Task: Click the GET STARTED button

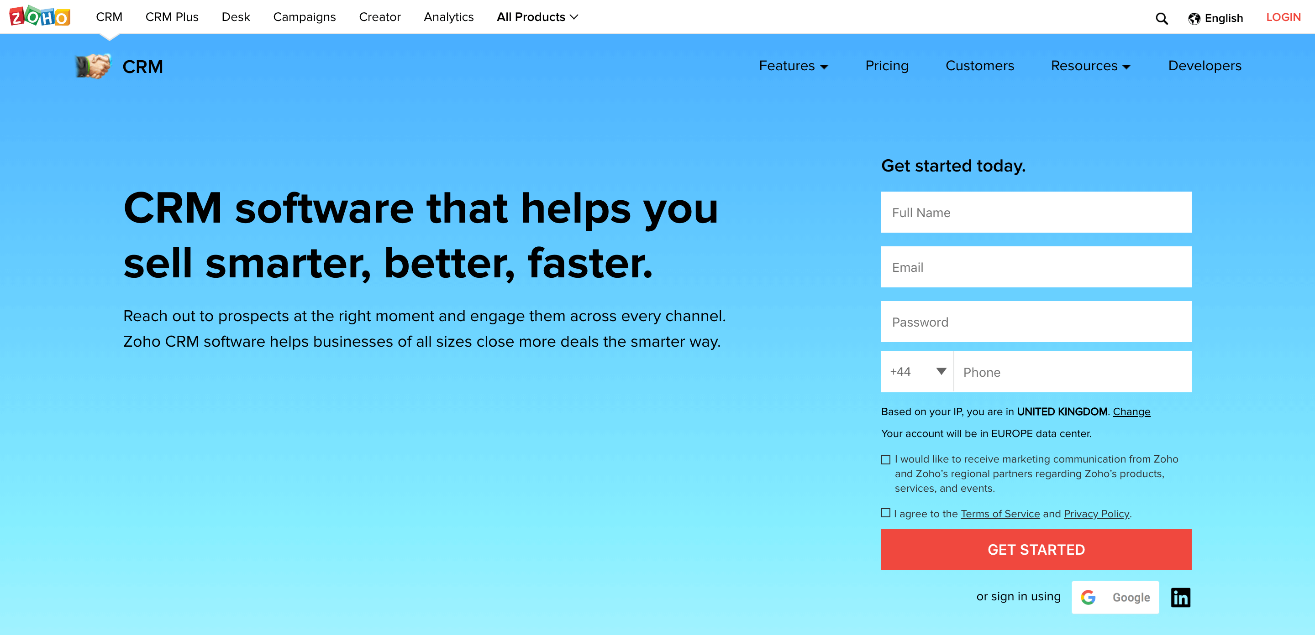Action: pyautogui.click(x=1036, y=550)
